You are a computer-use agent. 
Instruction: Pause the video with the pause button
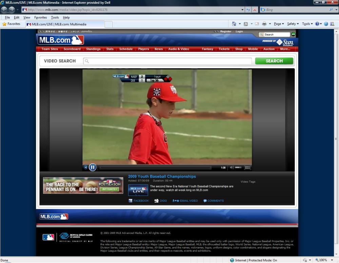click(93, 167)
